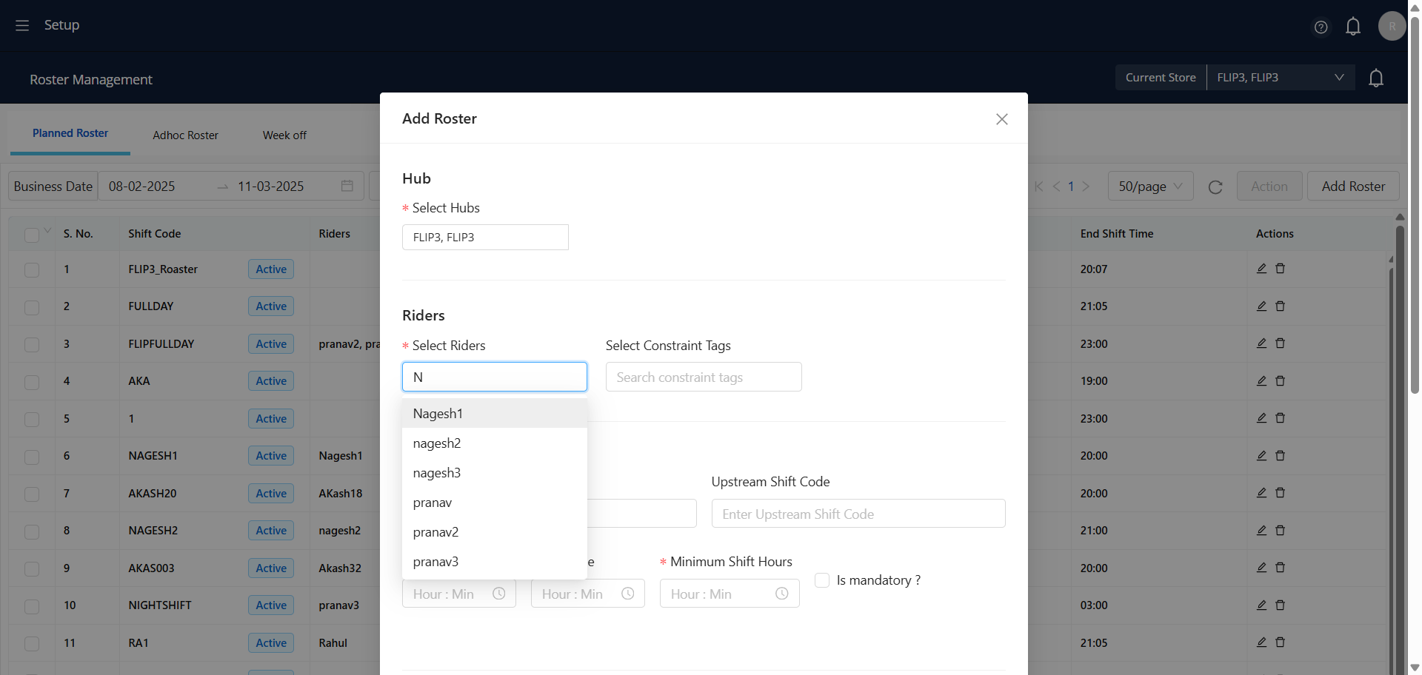Choose pranav from rider suggestions

495,502
